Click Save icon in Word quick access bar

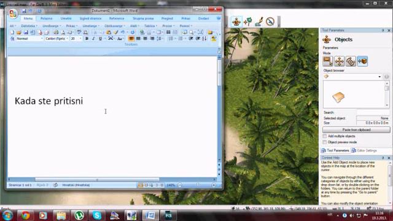[24, 11]
